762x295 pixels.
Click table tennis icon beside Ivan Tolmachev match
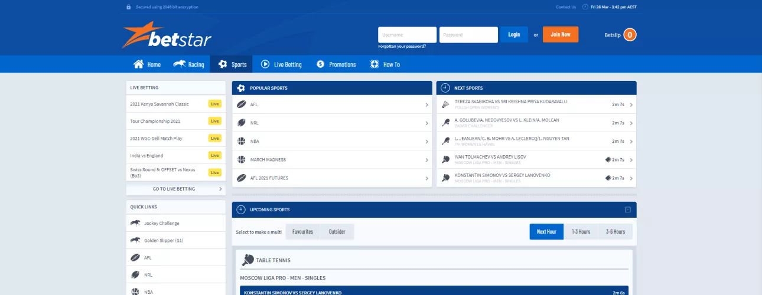(445, 159)
